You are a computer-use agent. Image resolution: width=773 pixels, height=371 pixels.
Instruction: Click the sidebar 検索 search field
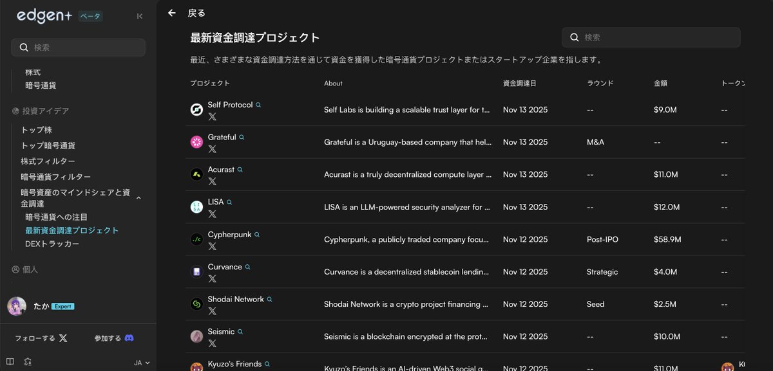coord(78,47)
